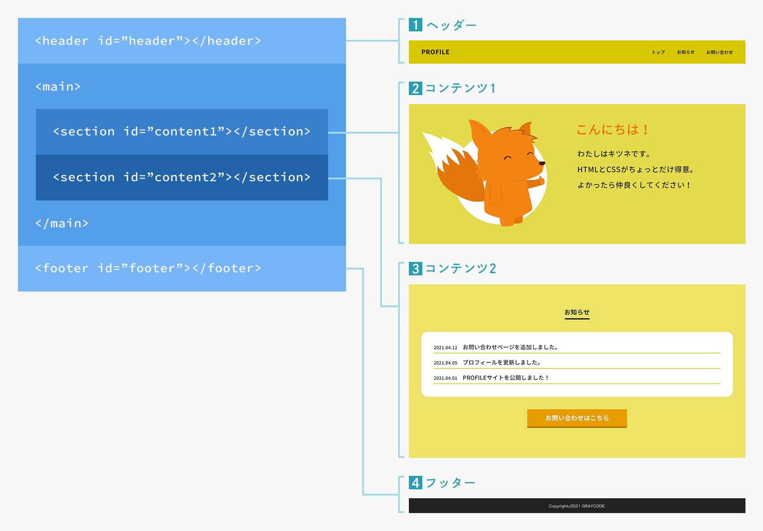Select the fox character illustration

(485, 173)
